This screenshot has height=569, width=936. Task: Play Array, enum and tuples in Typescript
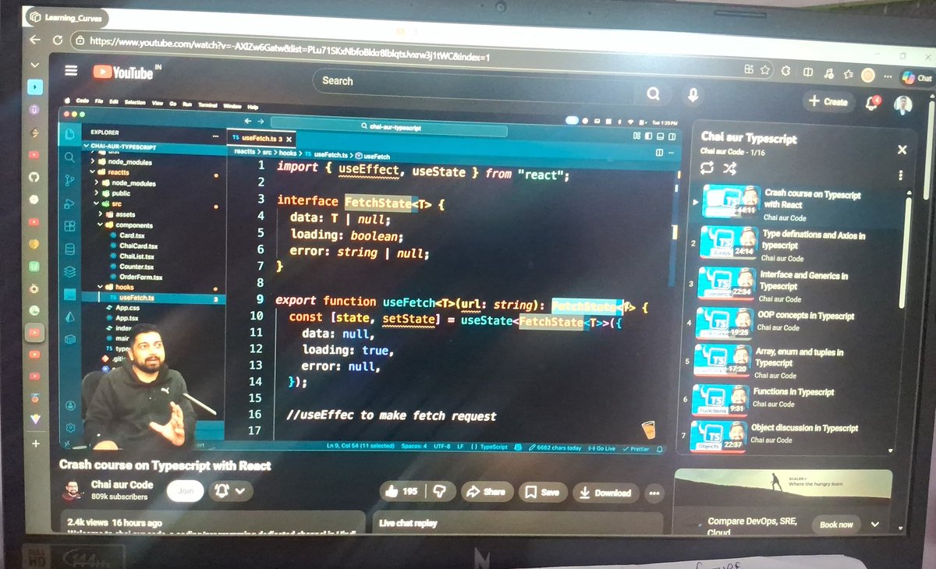tap(792, 362)
